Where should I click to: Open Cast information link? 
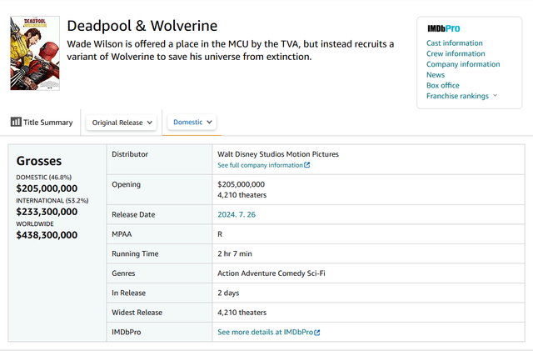[455, 43]
